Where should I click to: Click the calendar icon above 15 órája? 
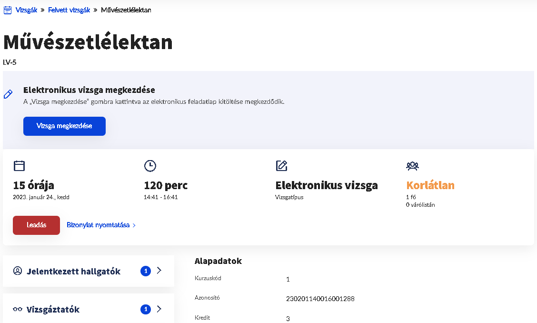(19, 166)
